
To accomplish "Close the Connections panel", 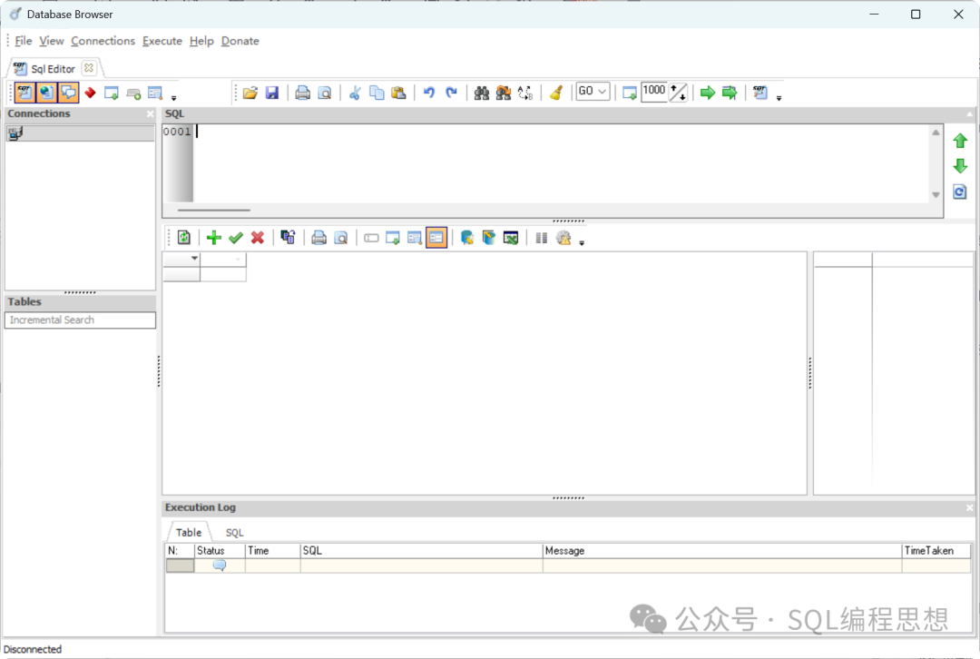I will tap(151, 114).
